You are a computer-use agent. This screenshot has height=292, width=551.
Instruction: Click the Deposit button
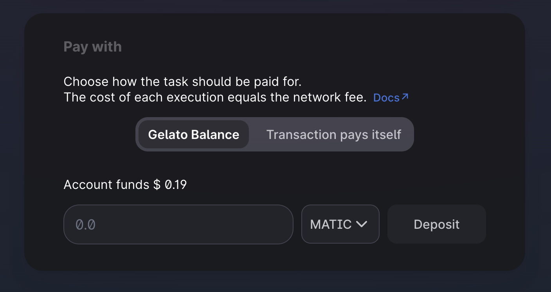point(437,224)
